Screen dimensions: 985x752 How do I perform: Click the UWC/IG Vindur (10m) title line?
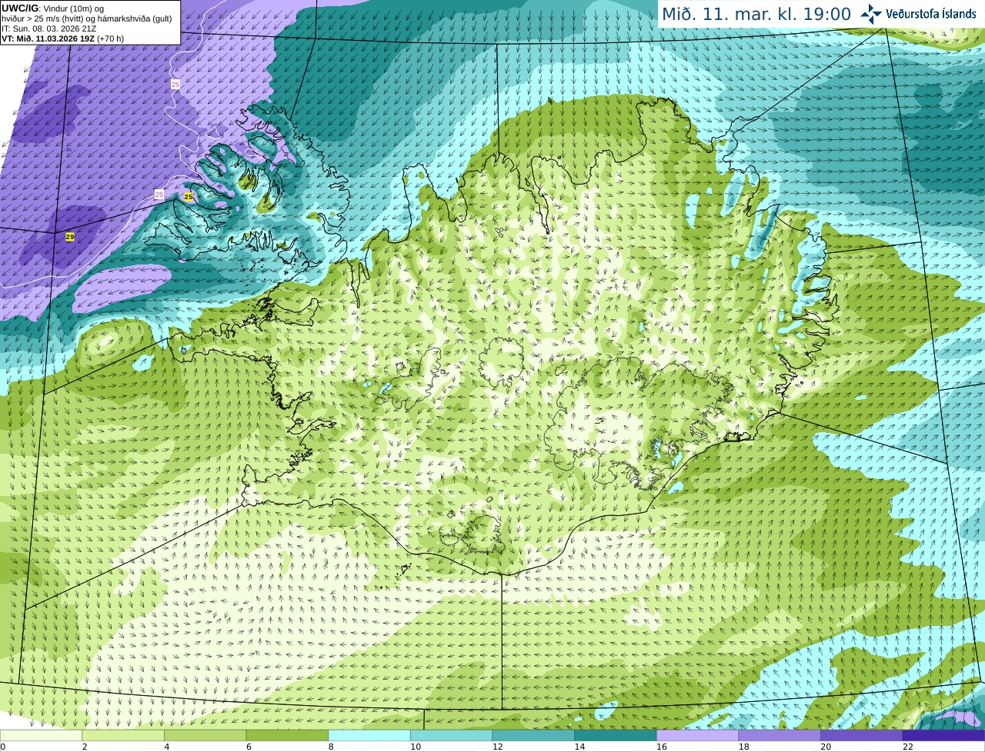point(53,8)
